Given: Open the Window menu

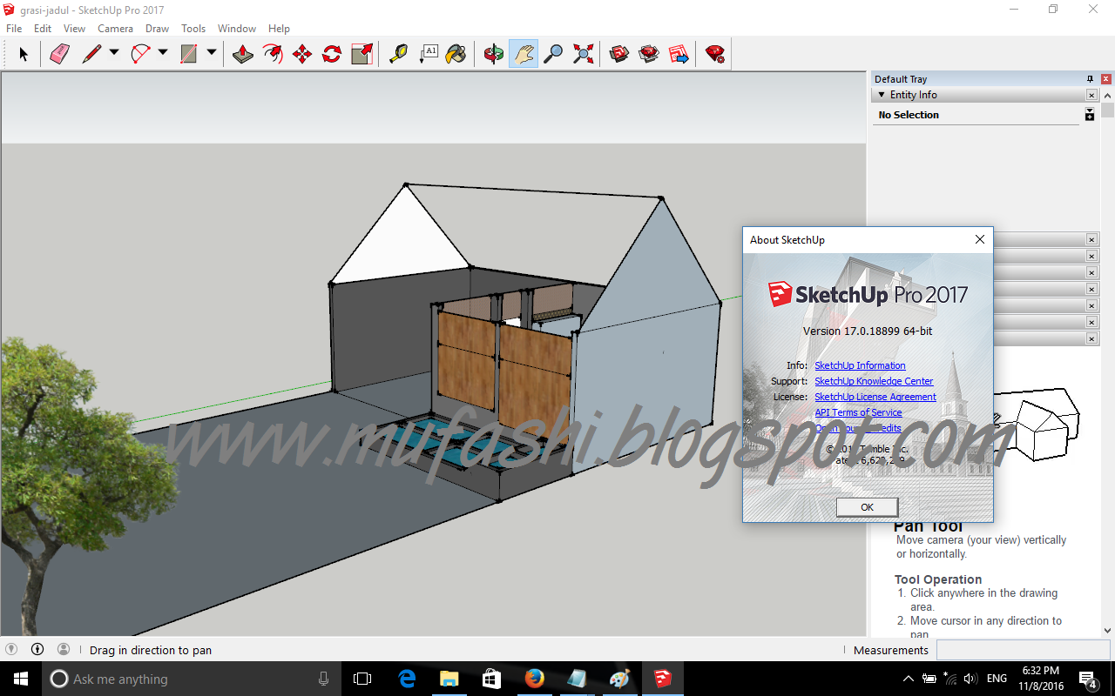Looking at the screenshot, I should 237,29.
